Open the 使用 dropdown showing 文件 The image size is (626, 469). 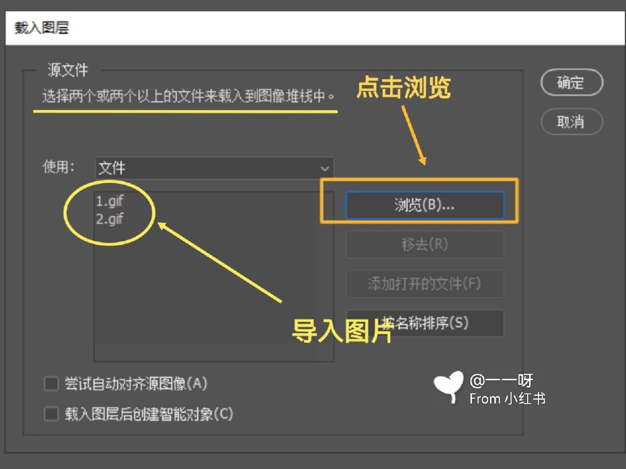214,168
